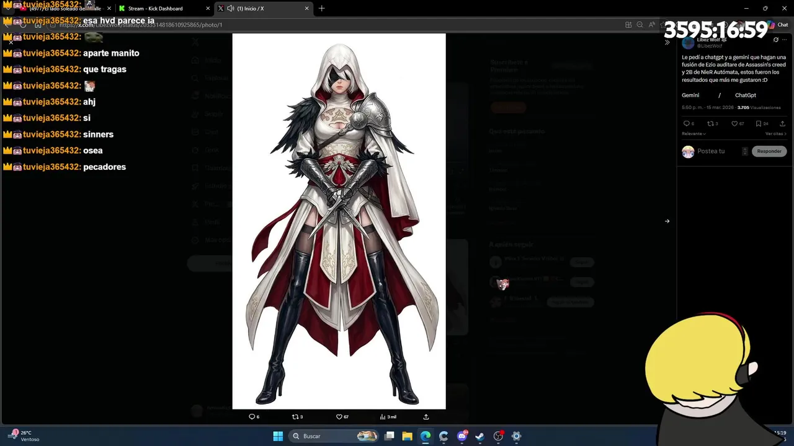
Task: Share the post from side panel
Action: coord(783,124)
